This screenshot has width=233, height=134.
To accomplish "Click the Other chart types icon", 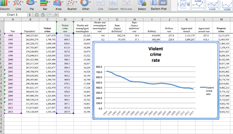I will [x=85, y=3].
